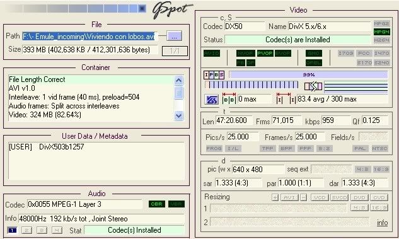Click the frame splice arrow icon
This screenshot has height=239, width=399.
pos(313,86)
